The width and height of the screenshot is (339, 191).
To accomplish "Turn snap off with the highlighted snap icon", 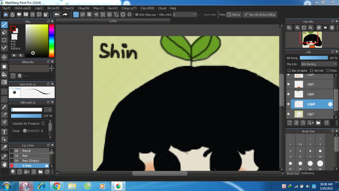I will pos(76,15).
